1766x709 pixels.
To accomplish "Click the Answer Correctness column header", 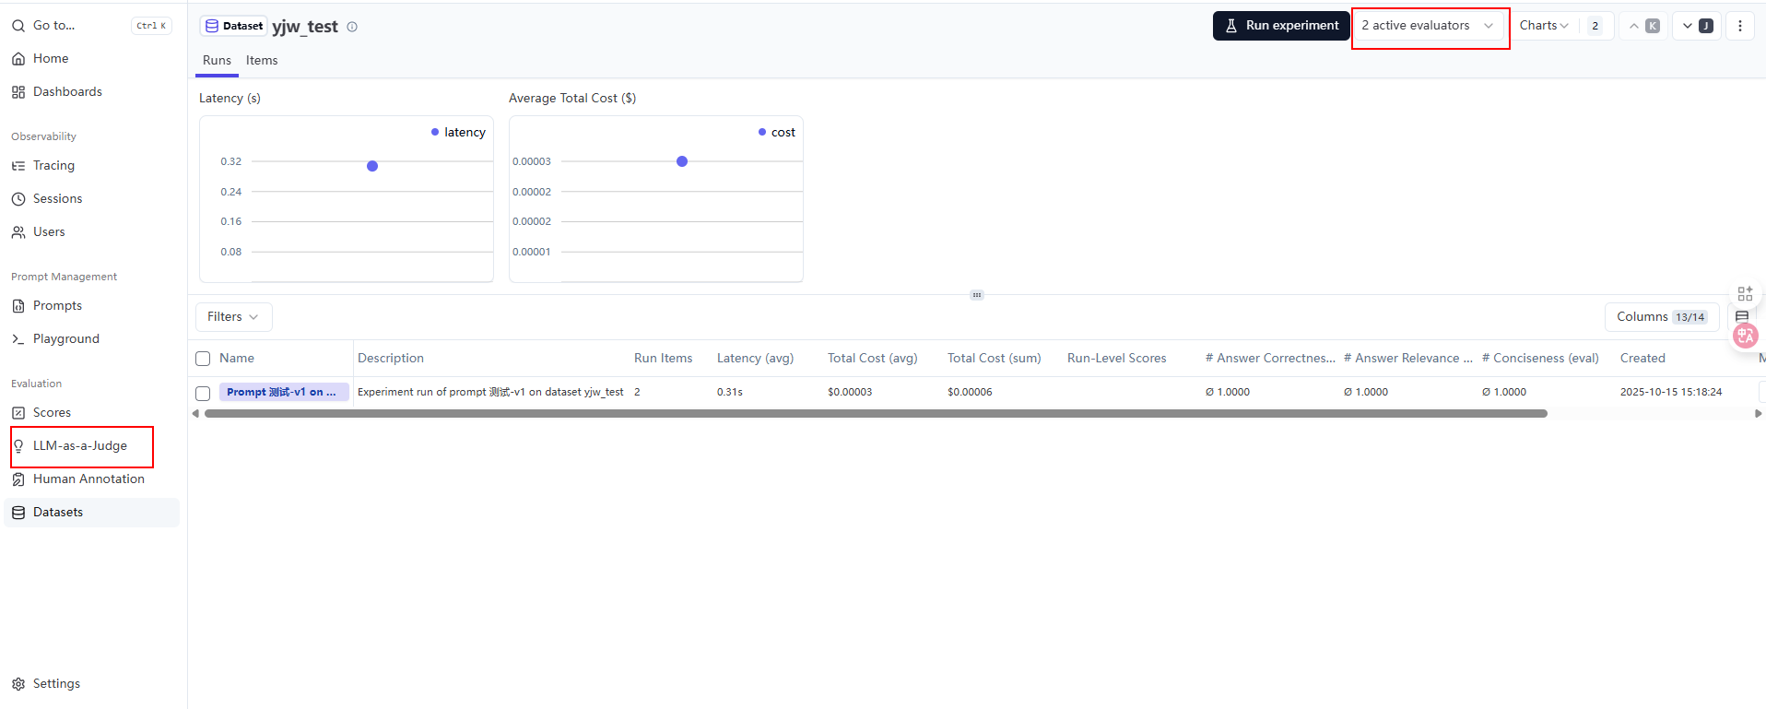I will pos(1270,359).
